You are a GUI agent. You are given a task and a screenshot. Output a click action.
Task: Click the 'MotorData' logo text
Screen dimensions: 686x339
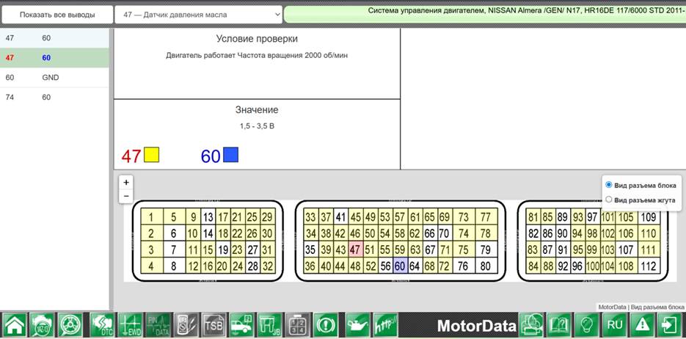coord(477,326)
